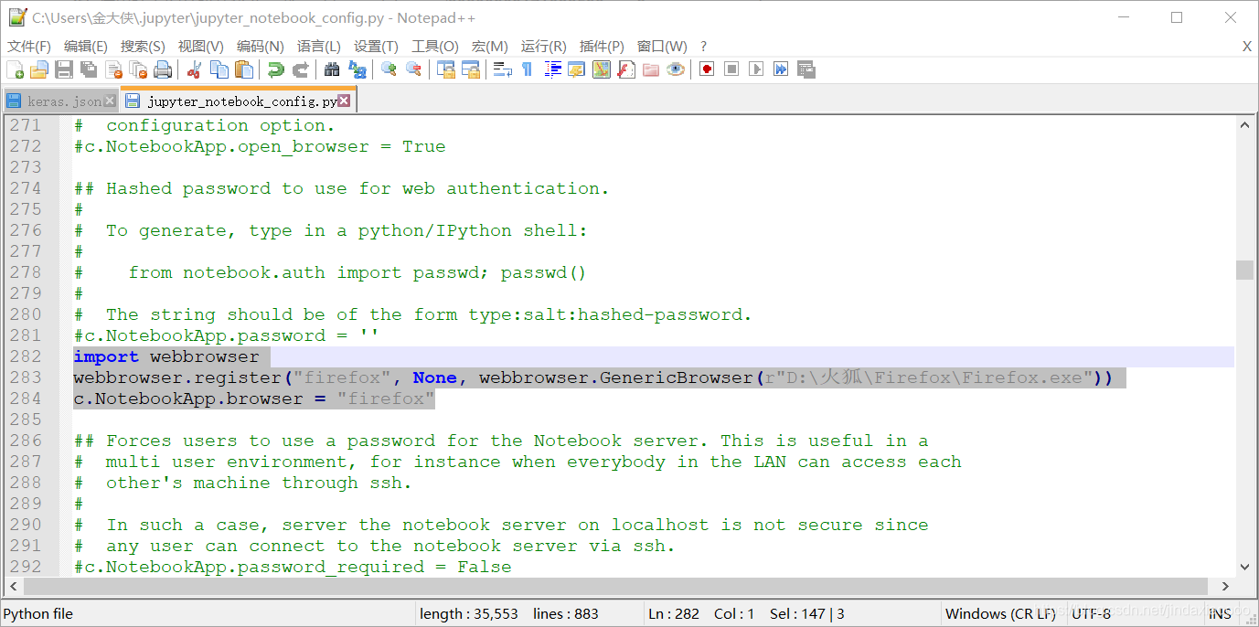This screenshot has height=627, width=1259.
Task: Select the Print icon on the toolbar
Action: pos(163,69)
